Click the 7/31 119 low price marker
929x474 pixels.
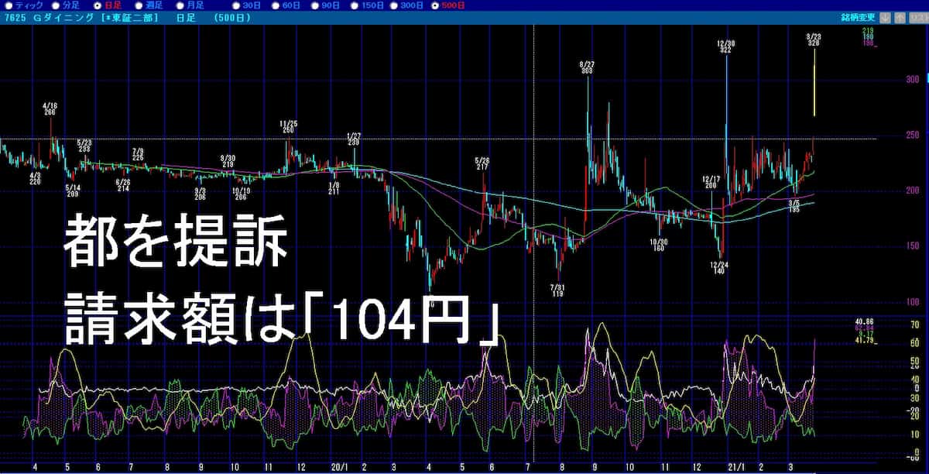coord(557,290)
